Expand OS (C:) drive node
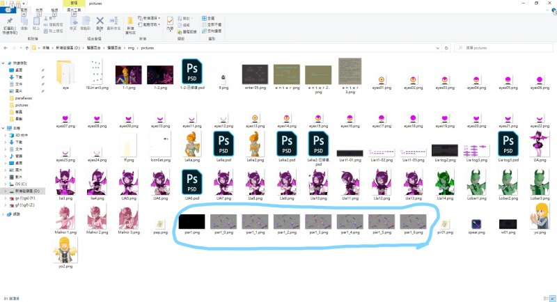Image resolution: width=557 pixels, height=302 pixels. tap(6, 184)
